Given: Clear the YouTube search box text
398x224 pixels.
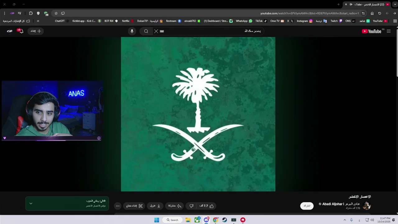Looking at the screenshot, I should pyautogui.click(x=156, y=31).
